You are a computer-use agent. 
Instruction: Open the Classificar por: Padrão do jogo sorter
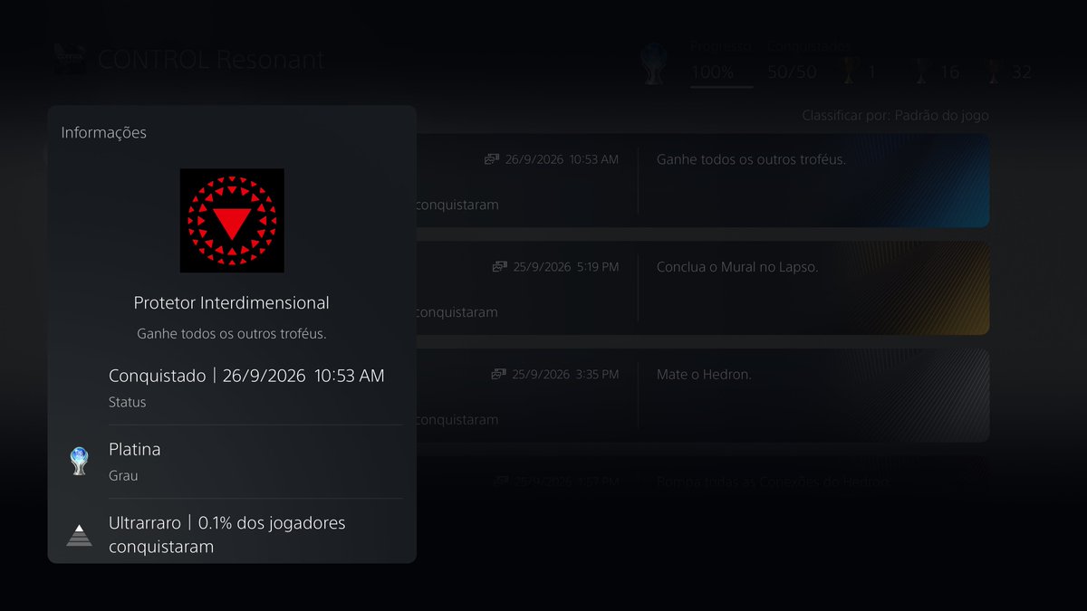click(895, 116)
